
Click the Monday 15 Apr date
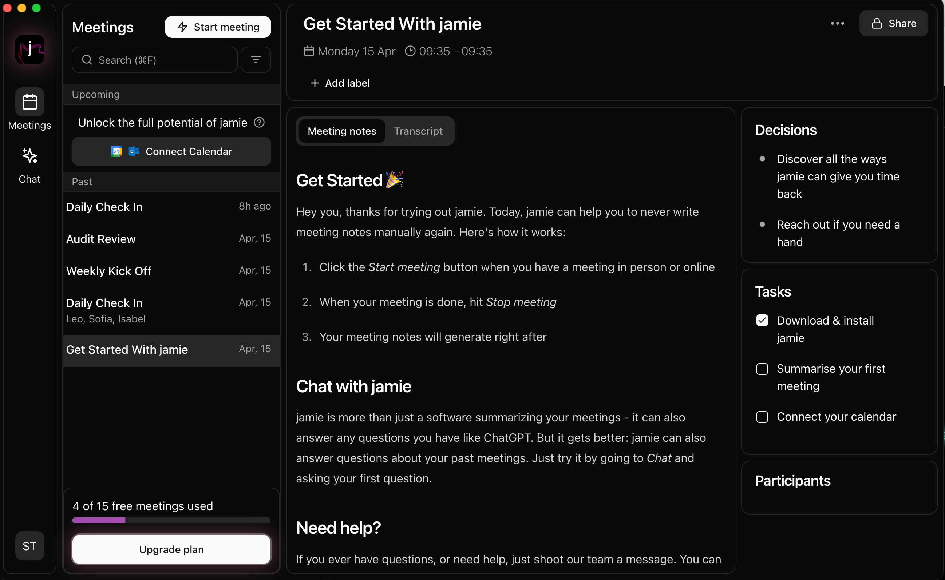(356, 51)
